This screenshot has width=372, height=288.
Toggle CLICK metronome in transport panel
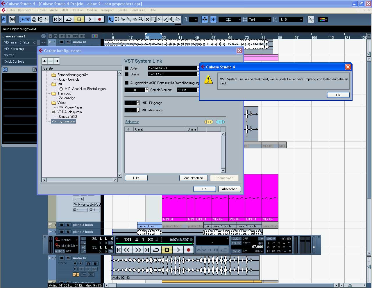pyautogui.click(x=237, y=239)
